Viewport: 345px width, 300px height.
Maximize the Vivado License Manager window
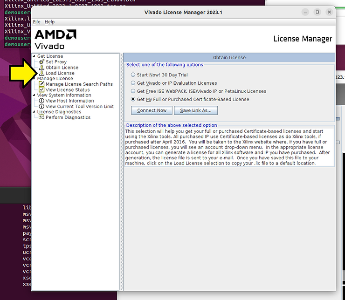point(317,12)
